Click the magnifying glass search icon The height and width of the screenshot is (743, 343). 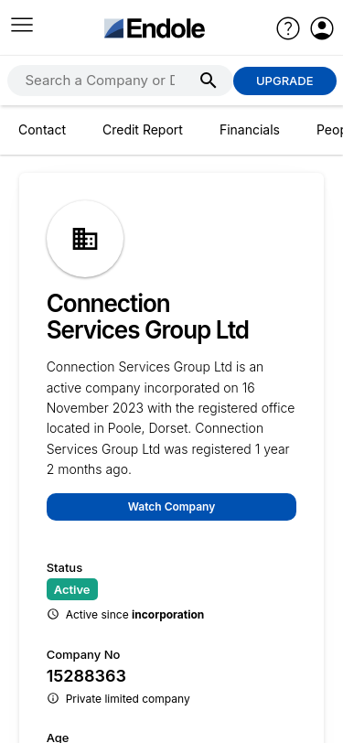coord(208,81)
